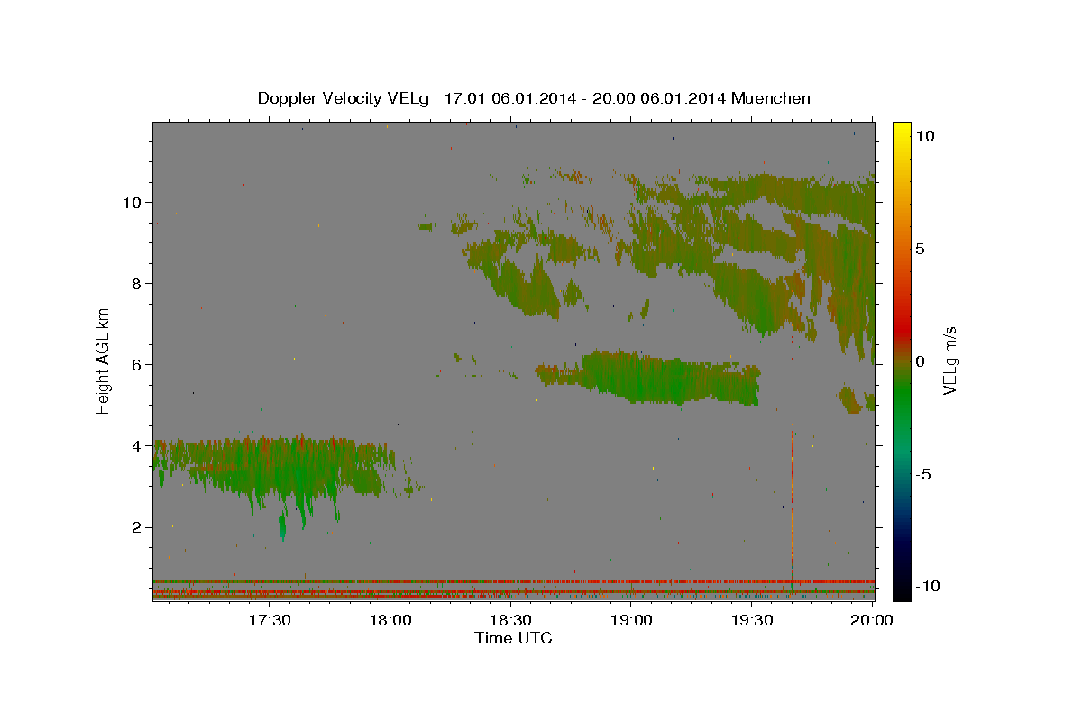The width and height of the screenshot is (1082, 721).
Task: Click the colorbar value 0 label
Action: pos(920,361)
